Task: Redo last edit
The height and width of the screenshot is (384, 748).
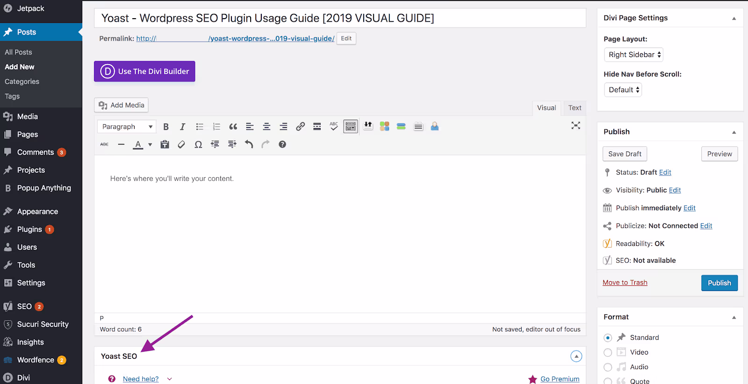Action: pos(266,144)
